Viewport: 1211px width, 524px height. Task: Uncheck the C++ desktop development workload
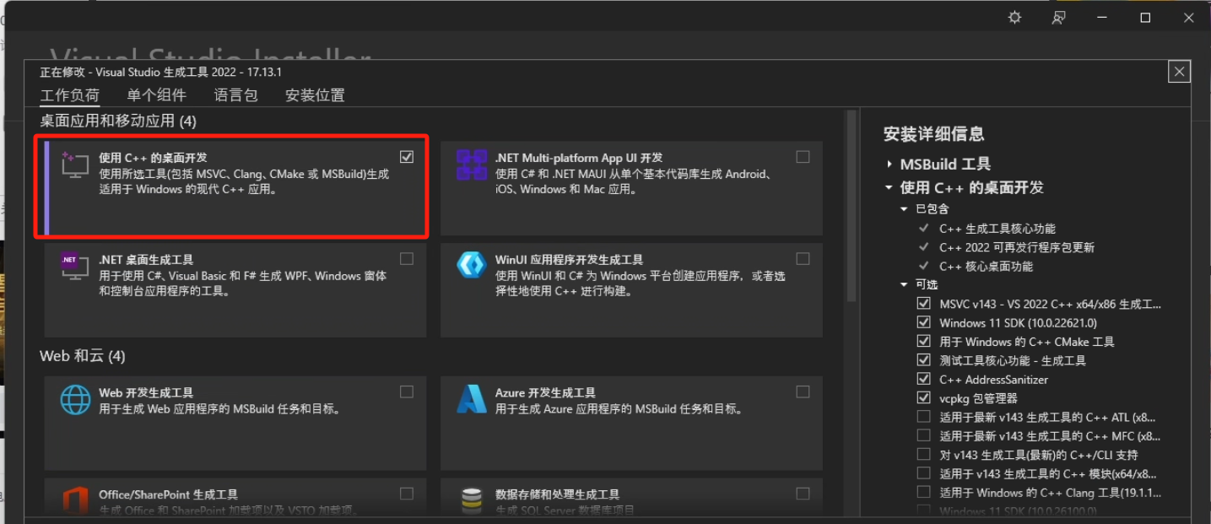pos(407,157)
